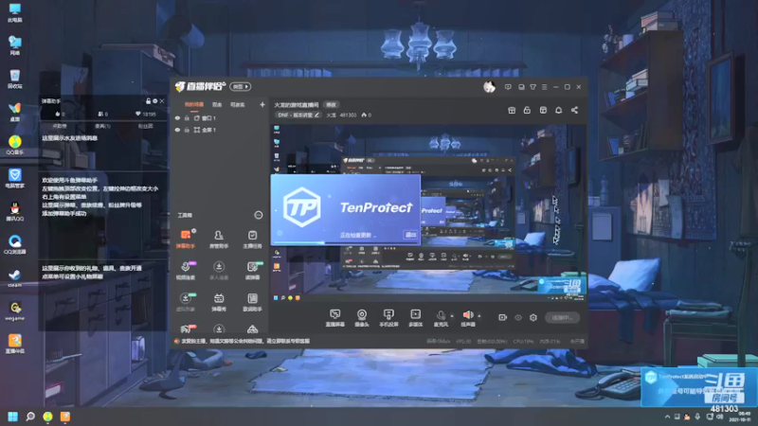This screenshot has height=426, width=758.
Task: Add a new scene with plus icon
Action: tap(262, 104)
